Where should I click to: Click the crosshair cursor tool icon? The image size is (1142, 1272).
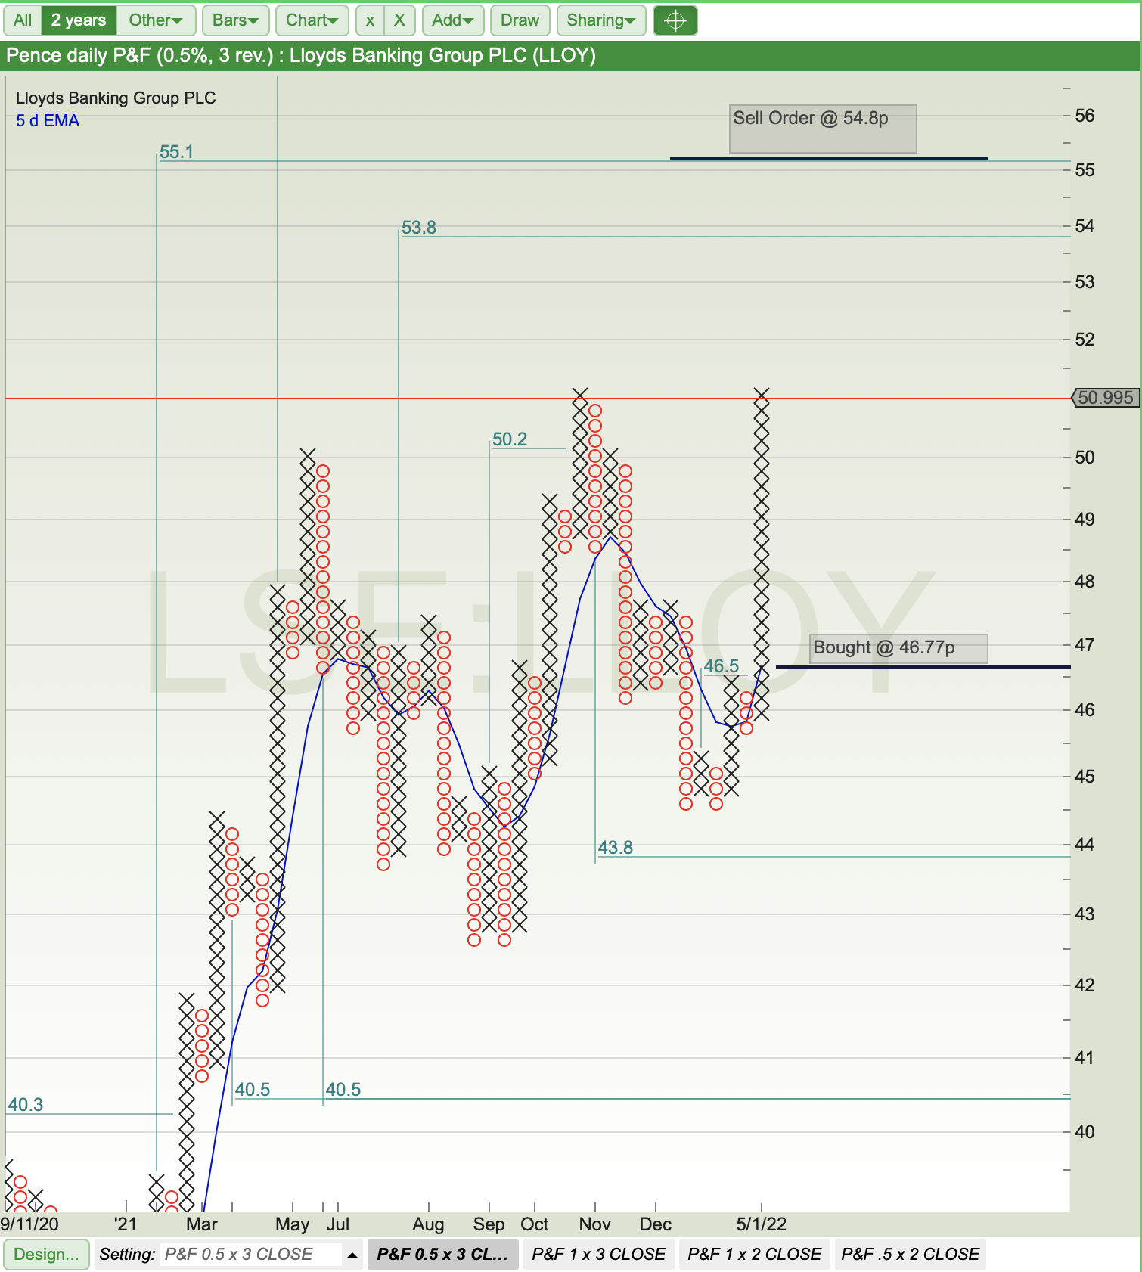675,20
